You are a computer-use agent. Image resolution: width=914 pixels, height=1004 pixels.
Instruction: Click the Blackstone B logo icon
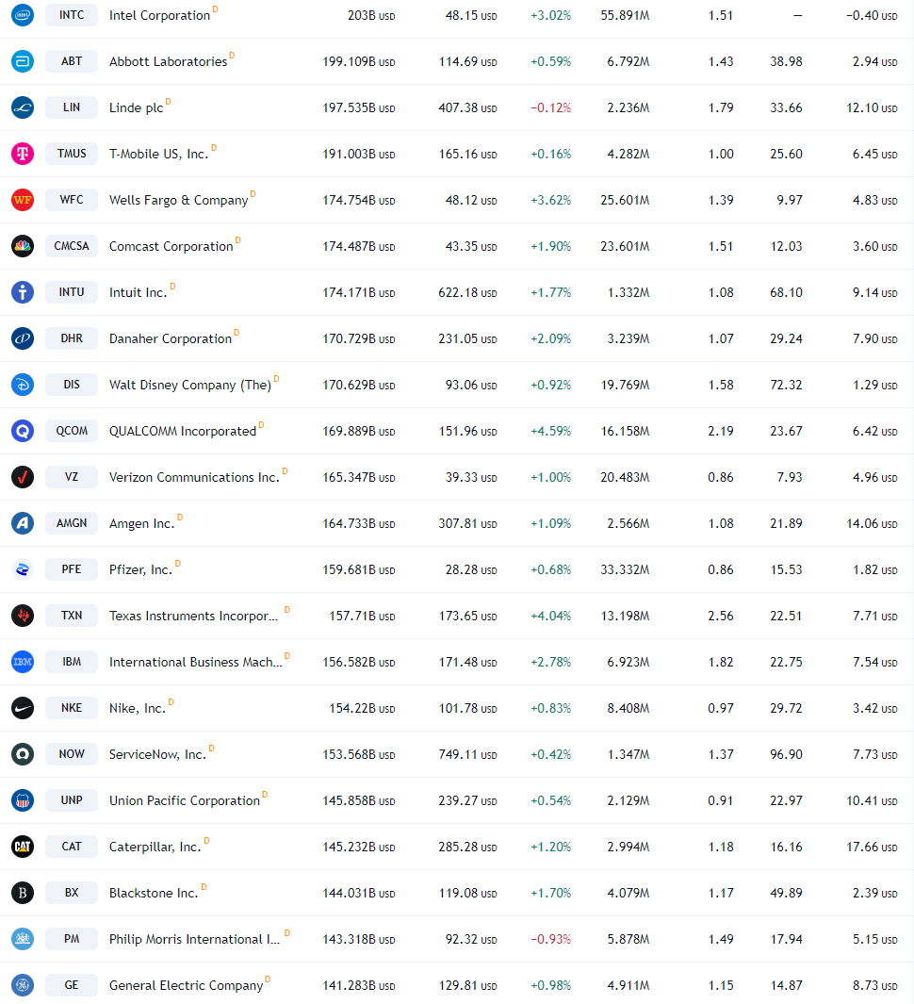point(23,893)
